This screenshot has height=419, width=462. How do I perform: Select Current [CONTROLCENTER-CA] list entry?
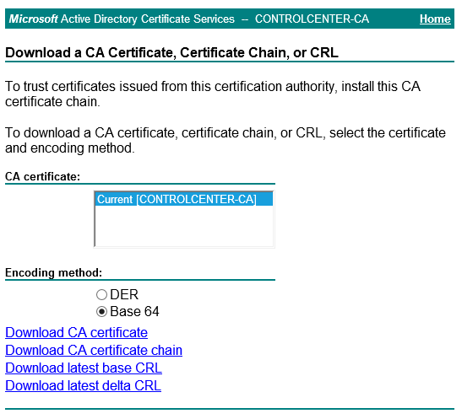184,199
